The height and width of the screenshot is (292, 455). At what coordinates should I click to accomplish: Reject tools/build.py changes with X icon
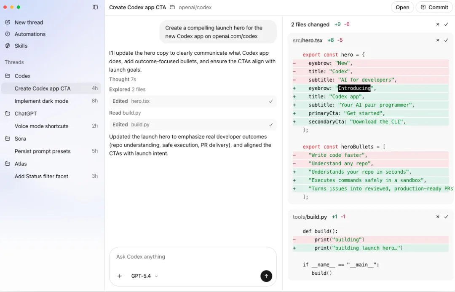[438, 217]
